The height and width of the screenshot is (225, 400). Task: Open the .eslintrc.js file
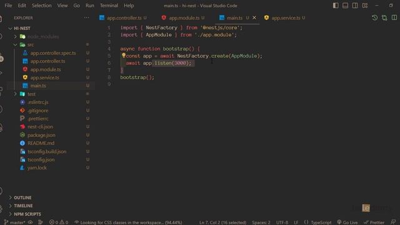click(37, 102)
